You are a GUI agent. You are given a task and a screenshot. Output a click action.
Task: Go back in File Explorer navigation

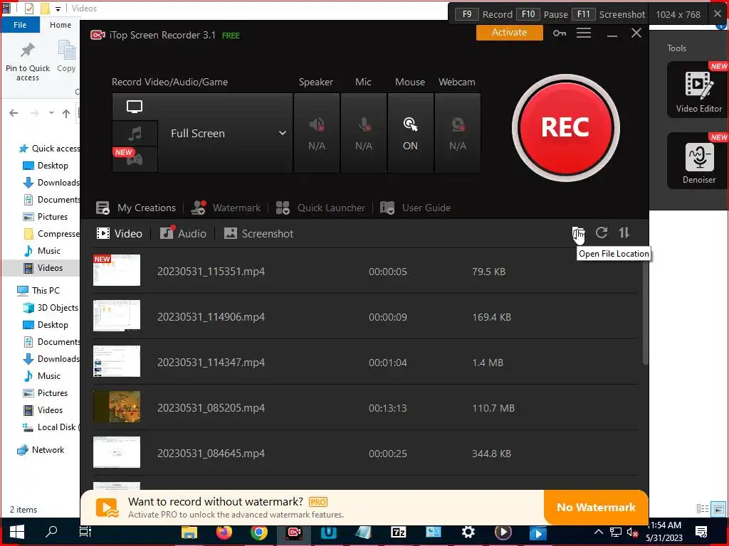[x=14, y=113]
